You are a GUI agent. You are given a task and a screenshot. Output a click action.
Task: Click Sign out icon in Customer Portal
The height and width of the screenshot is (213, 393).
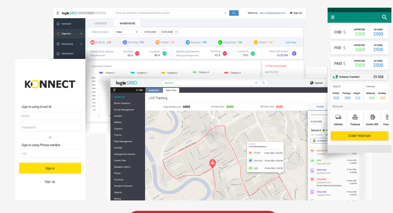click(x=291, y=13)
